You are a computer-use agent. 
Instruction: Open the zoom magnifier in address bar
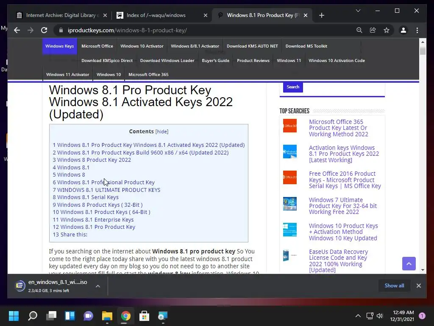pos(359,30)
